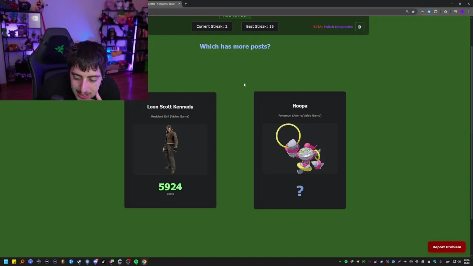Viewport: 473px width, 266px height.
Task: Click the Current Streak: 2 counter
Action: pyautogui.click(x=212, y=27)
